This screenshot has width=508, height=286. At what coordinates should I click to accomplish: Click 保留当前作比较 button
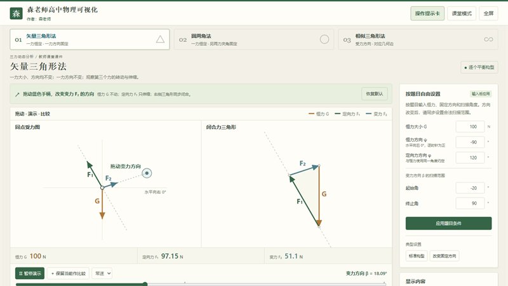69,273
